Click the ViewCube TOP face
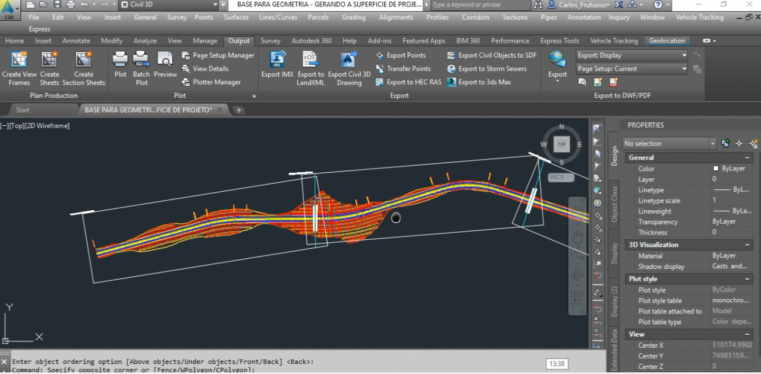The width and height of the screenshot is (761, 374). pos(562,144)
